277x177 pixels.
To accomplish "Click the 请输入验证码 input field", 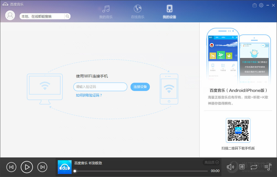I will pyautogui.click(x=100, y=87).
